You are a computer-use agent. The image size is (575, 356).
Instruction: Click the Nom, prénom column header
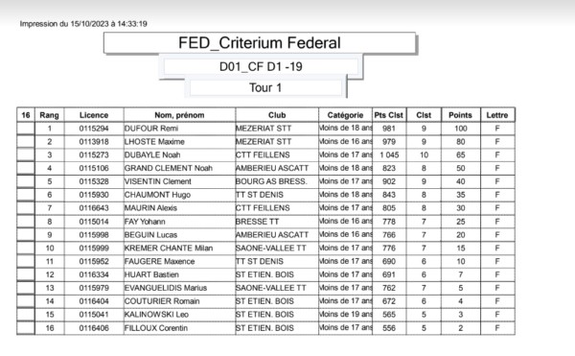179,115
